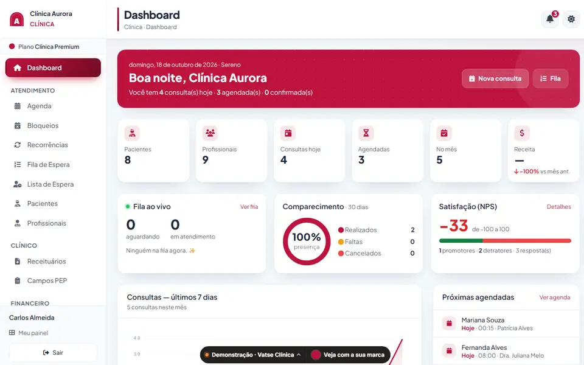Screen dimensions: 584x365
Task: Click the Agenda calendar icon in sidebar
Action: tap(18, 106)
